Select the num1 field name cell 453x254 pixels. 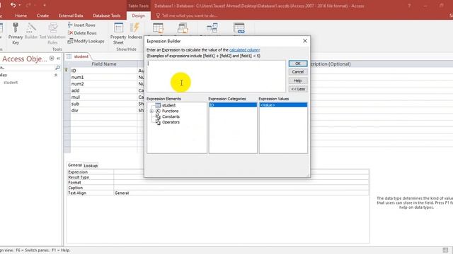pyautogui.click(x=104, y=77)
